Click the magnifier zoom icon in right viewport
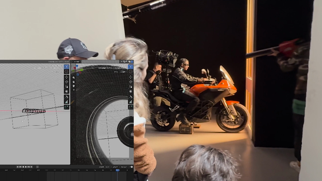This screenshot has height=181, width=322. (74, 77)
